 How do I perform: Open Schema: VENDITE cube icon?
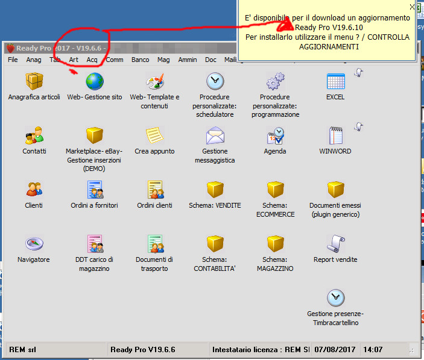(x=215, y=190)
